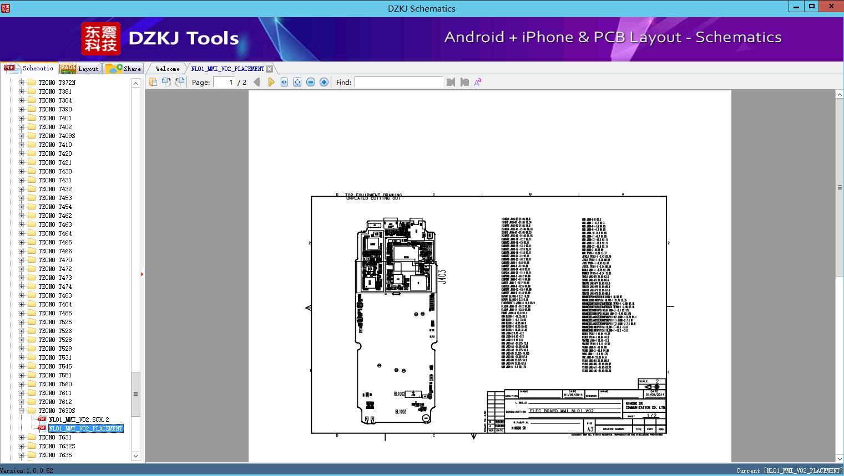Click the tree panel scroll down arrow
This screenshot has width=844, height=476.
coord(135,456)
